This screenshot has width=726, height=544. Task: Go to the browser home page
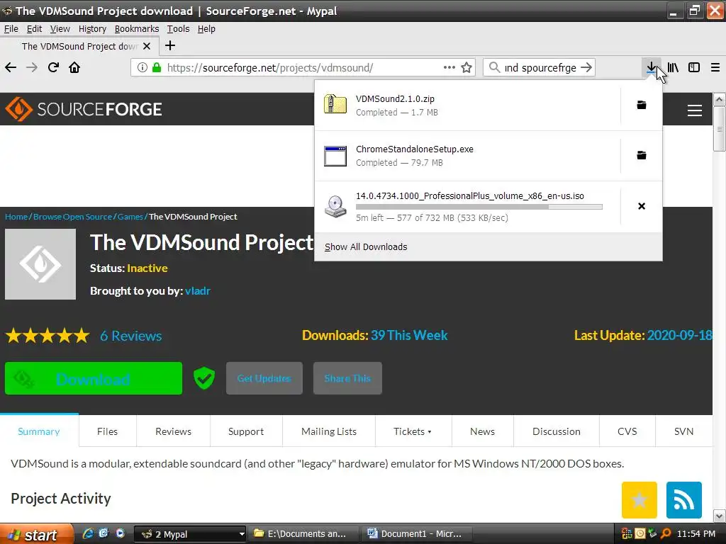coord(74,67)
